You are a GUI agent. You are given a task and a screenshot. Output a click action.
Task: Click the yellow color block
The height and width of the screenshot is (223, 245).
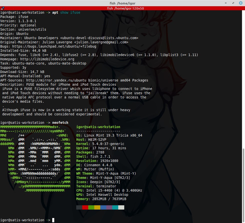pyautogui.click(x=97, y=207)
